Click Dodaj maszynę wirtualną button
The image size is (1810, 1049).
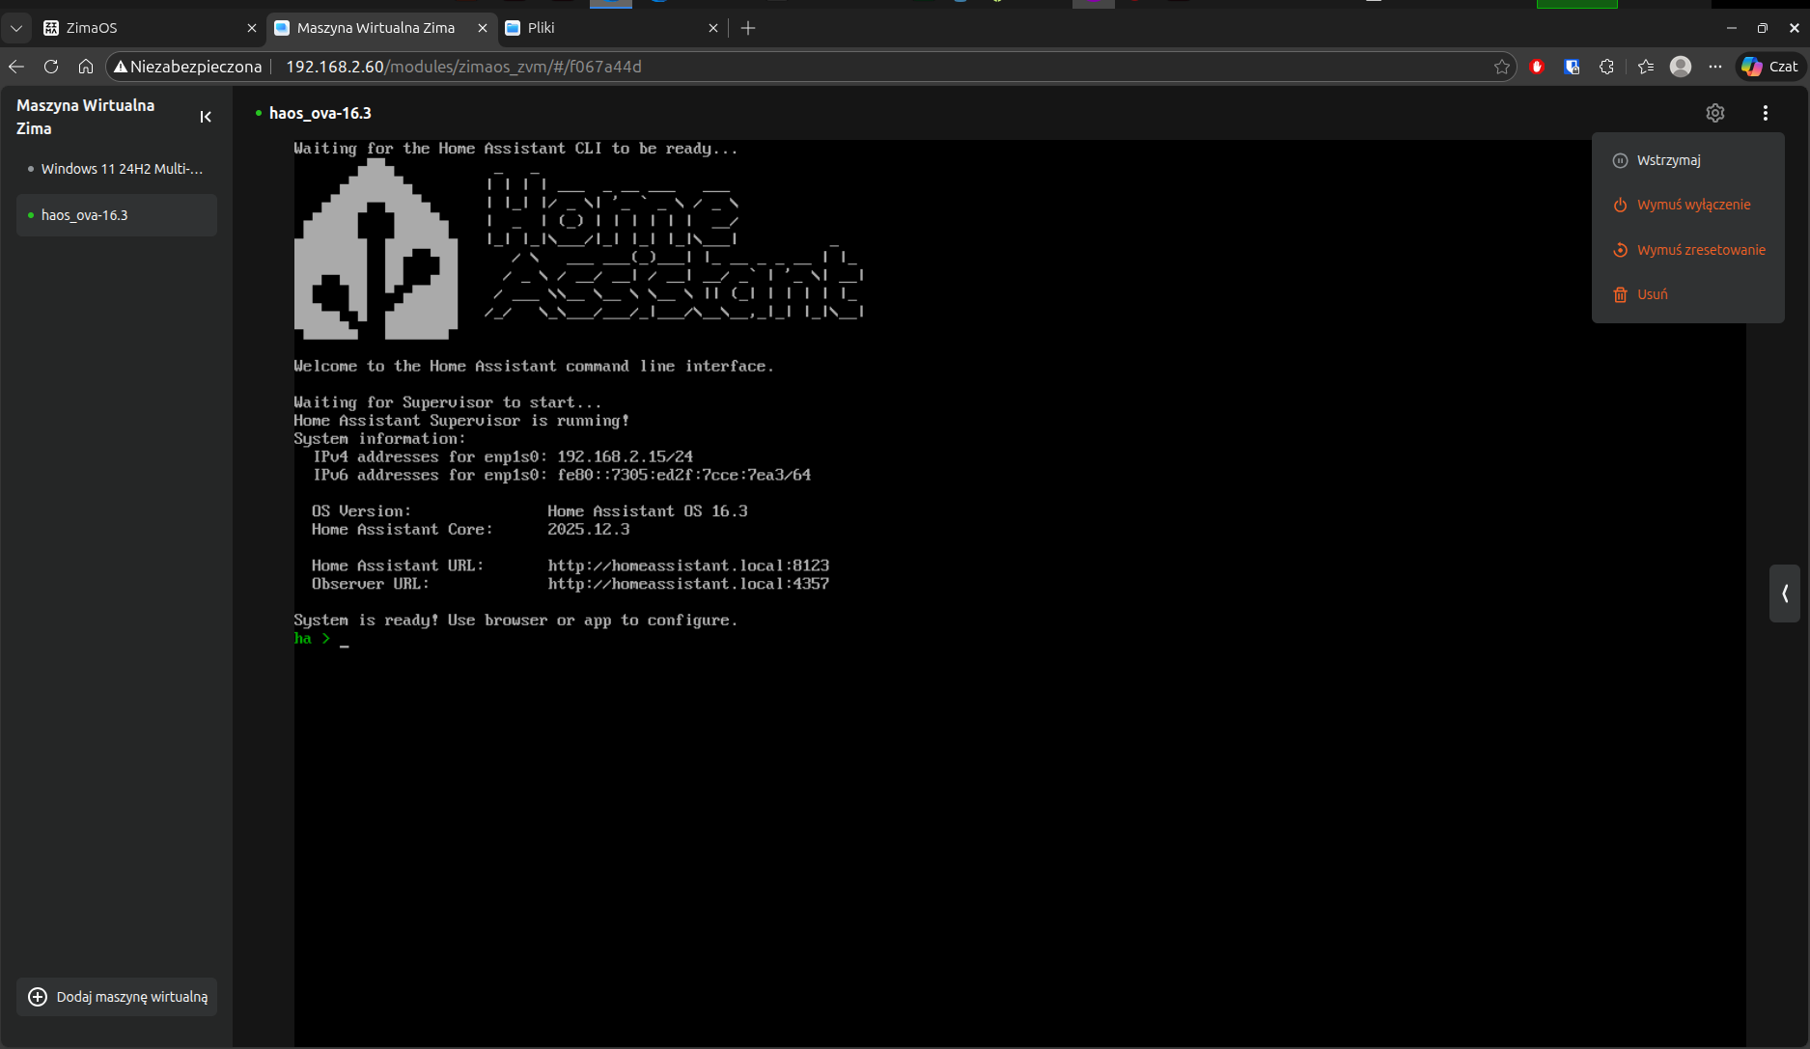click(118, 997)
